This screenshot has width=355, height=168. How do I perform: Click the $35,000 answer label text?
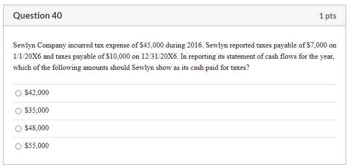pyautogui.click(x=37, y=110)
